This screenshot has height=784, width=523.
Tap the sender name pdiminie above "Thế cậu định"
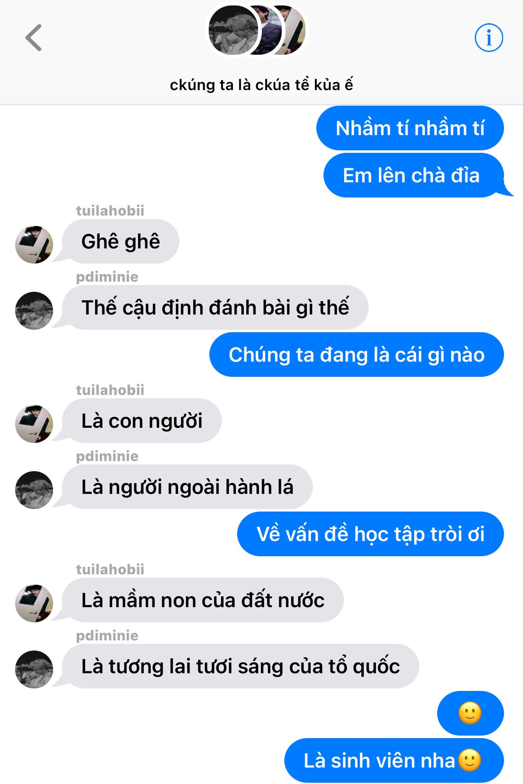[x=107, y=277]
